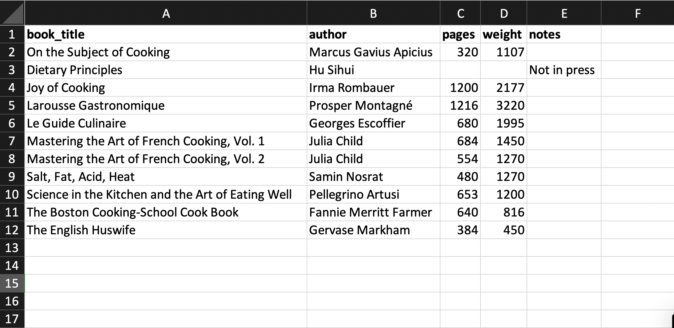
Task: Click the select-all corner triangle
Action: pyautogui.click(x=12, y=13)
